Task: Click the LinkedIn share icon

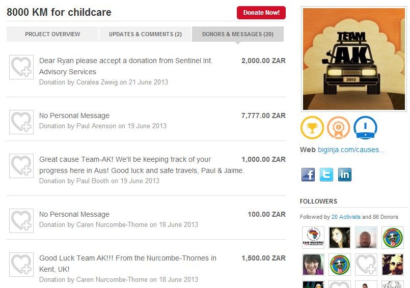Action: pos(345,175)
